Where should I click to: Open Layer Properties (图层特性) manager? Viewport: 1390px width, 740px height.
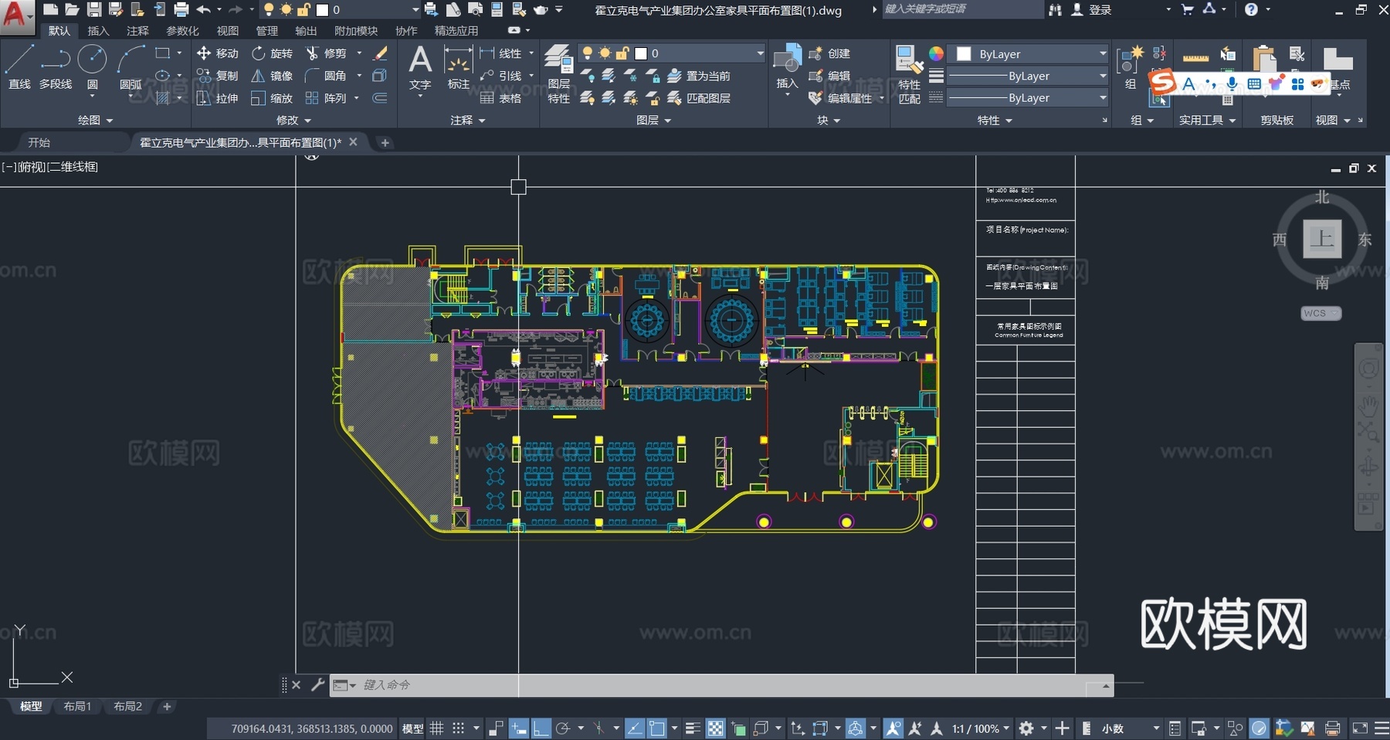coord(558,74)
